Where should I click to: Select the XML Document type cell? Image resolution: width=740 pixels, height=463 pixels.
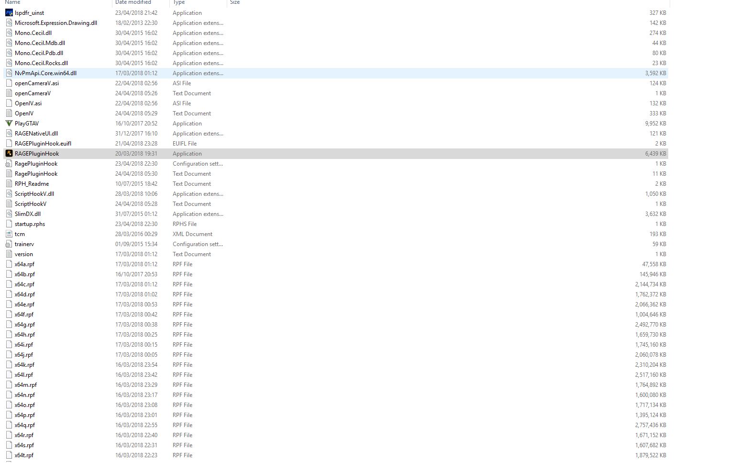pos(192,234)
